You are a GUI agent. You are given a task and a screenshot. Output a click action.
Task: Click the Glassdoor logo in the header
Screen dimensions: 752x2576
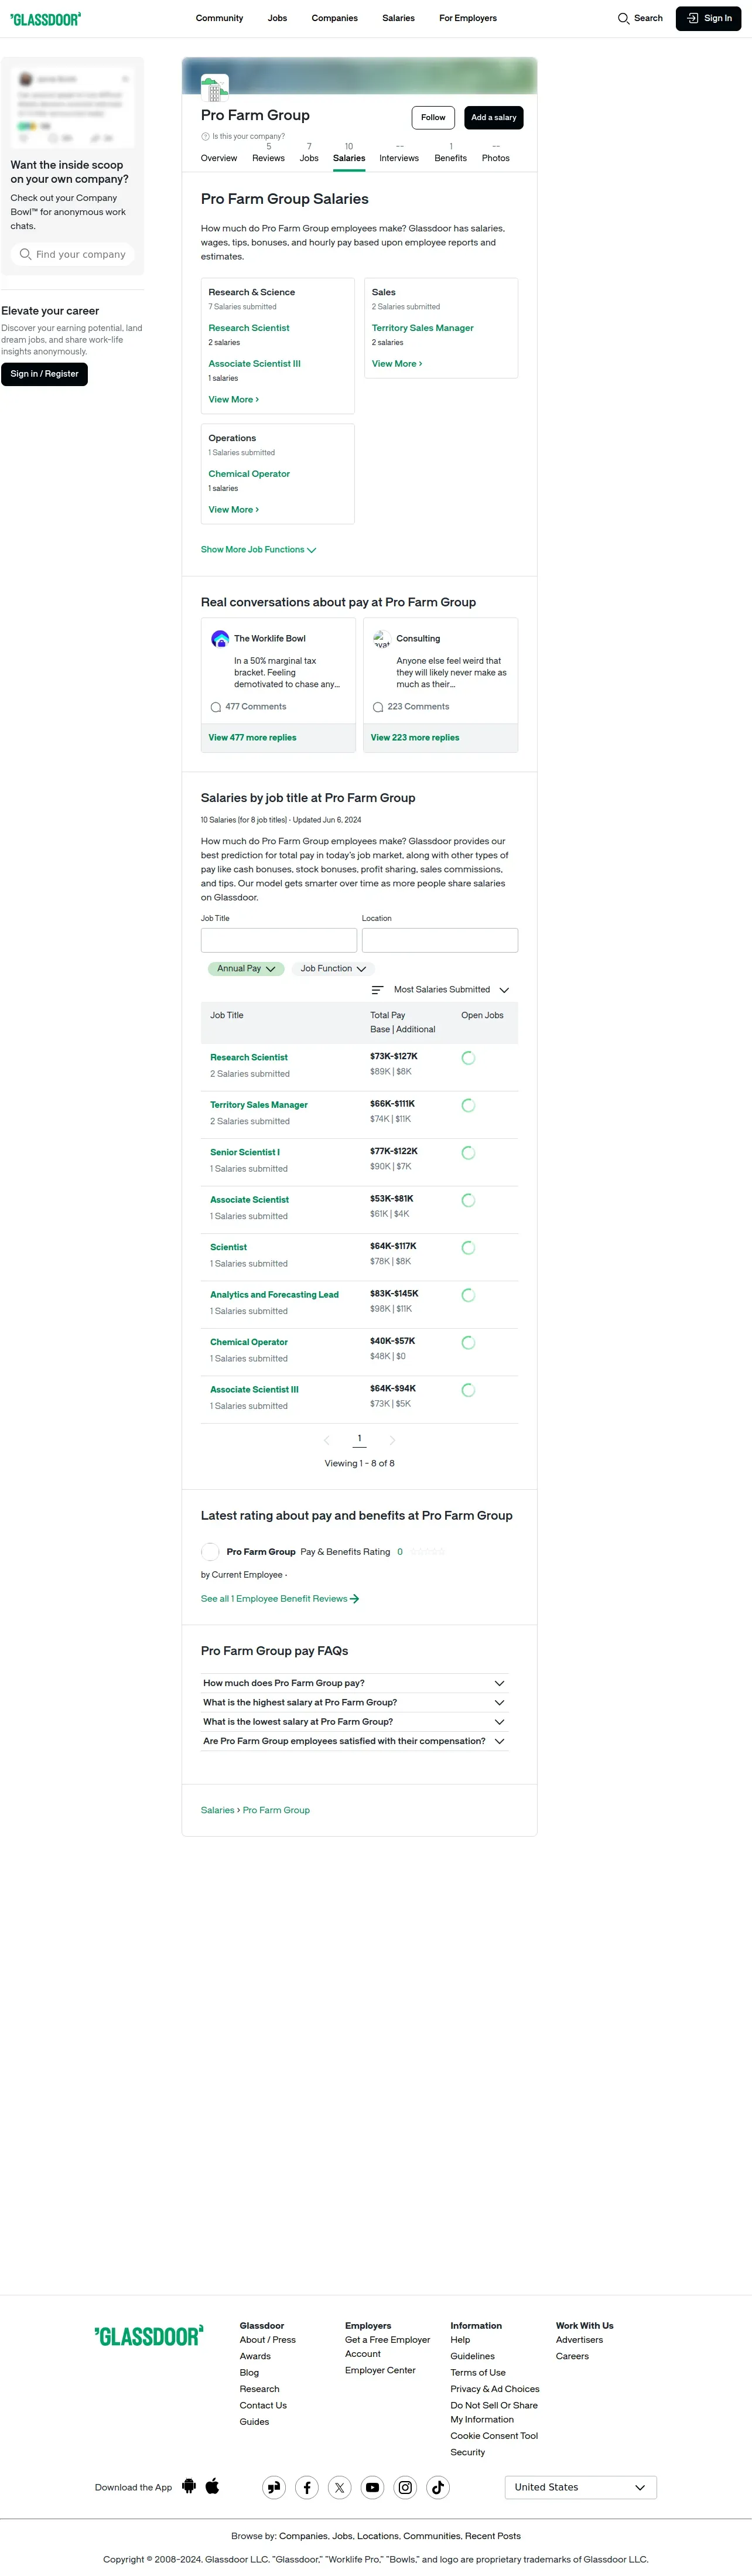pos(46,18)
